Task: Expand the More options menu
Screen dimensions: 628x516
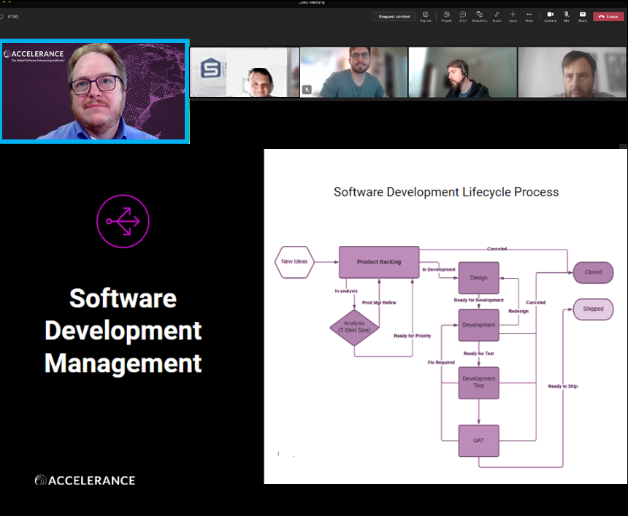Action: (x=529, y=16)
